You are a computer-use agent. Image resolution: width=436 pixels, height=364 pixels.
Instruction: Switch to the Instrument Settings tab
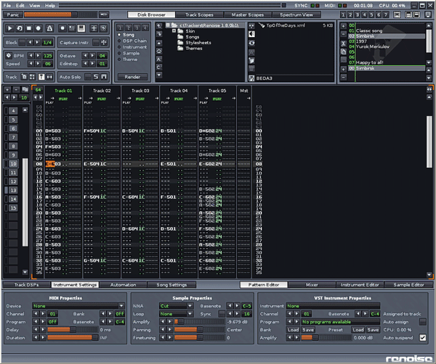pyautogui.click(x=75, y=285)
